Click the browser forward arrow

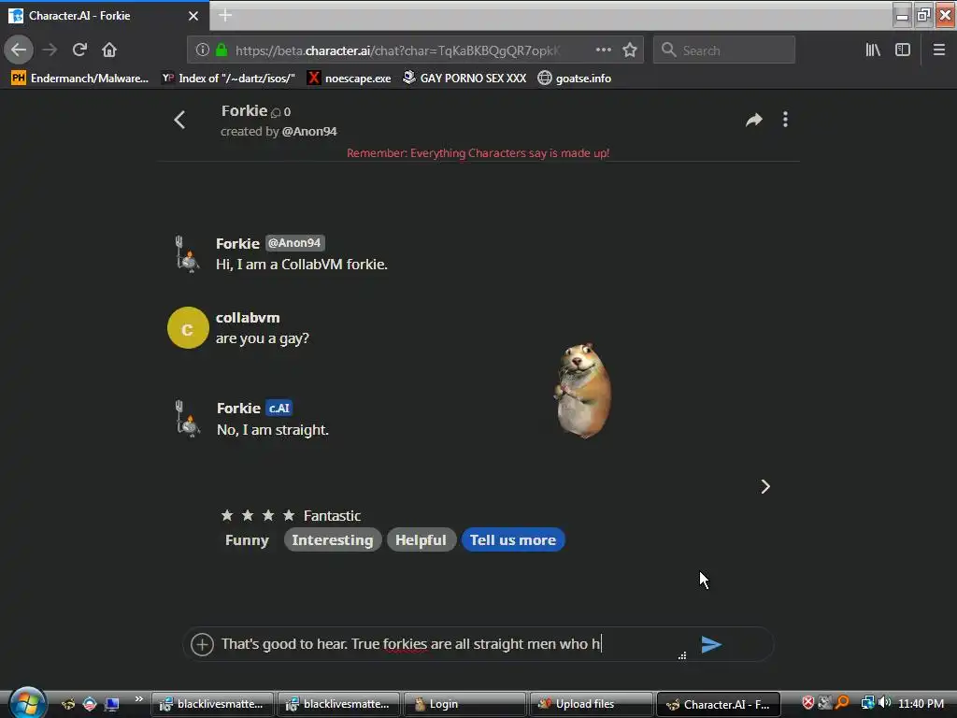(x=50, y=50)
